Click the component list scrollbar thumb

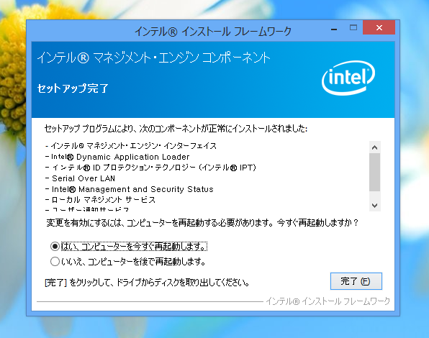[x=374, y=172]
